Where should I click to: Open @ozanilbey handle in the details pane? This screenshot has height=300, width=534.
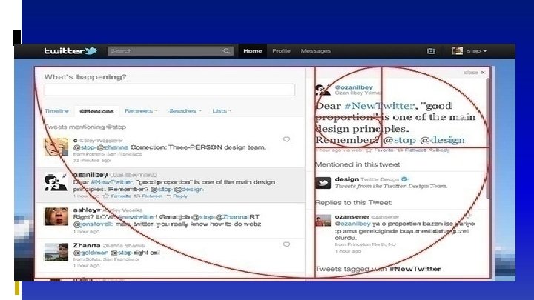354,87
